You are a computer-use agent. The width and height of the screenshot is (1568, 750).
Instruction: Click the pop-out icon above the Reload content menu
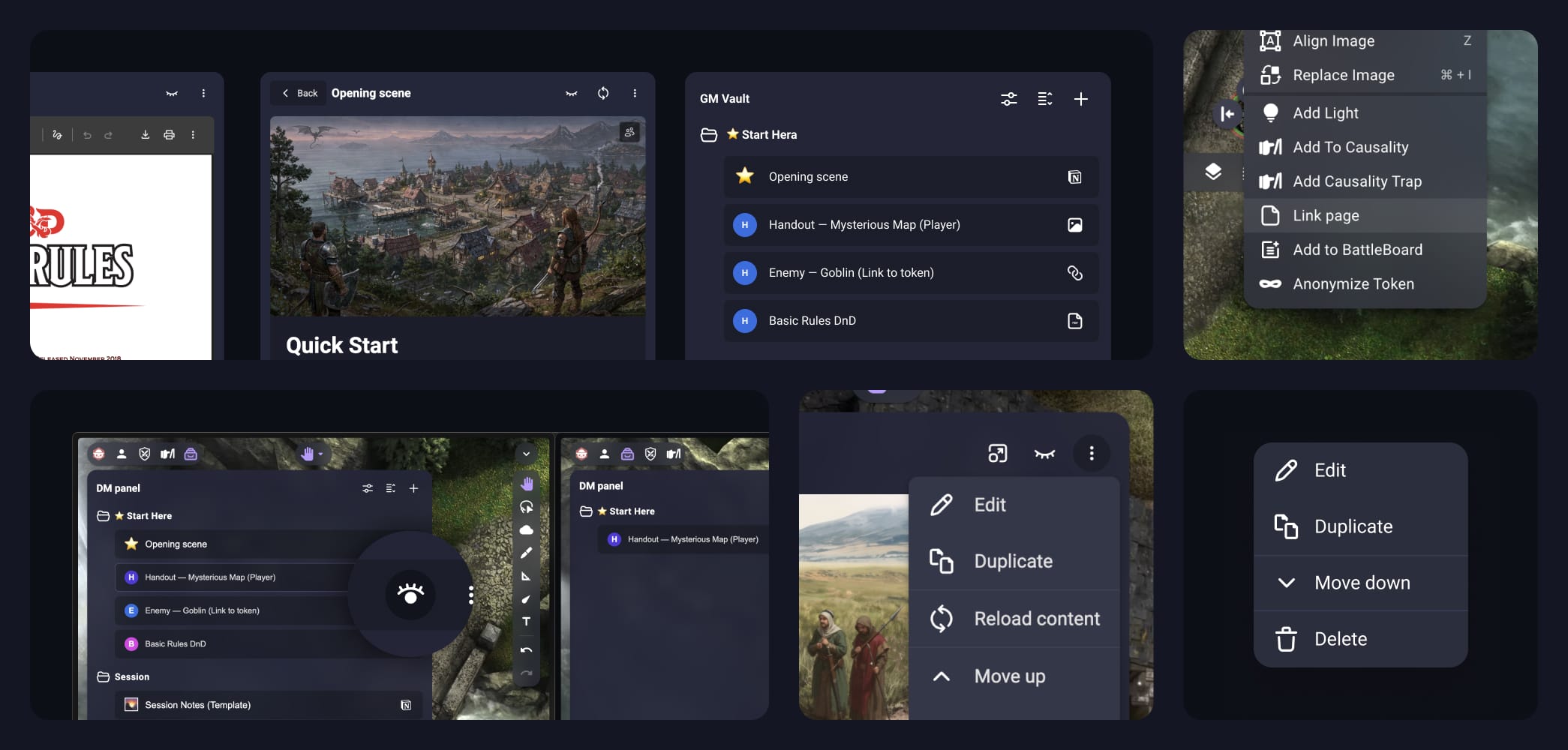(998, 453)
